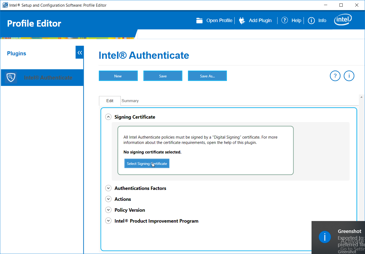Image resolution: width=365 pixels, height=254 pixels.
Task: Expand the Authentications Factors section
Action: pyautogui.click(x=108, y=188)
